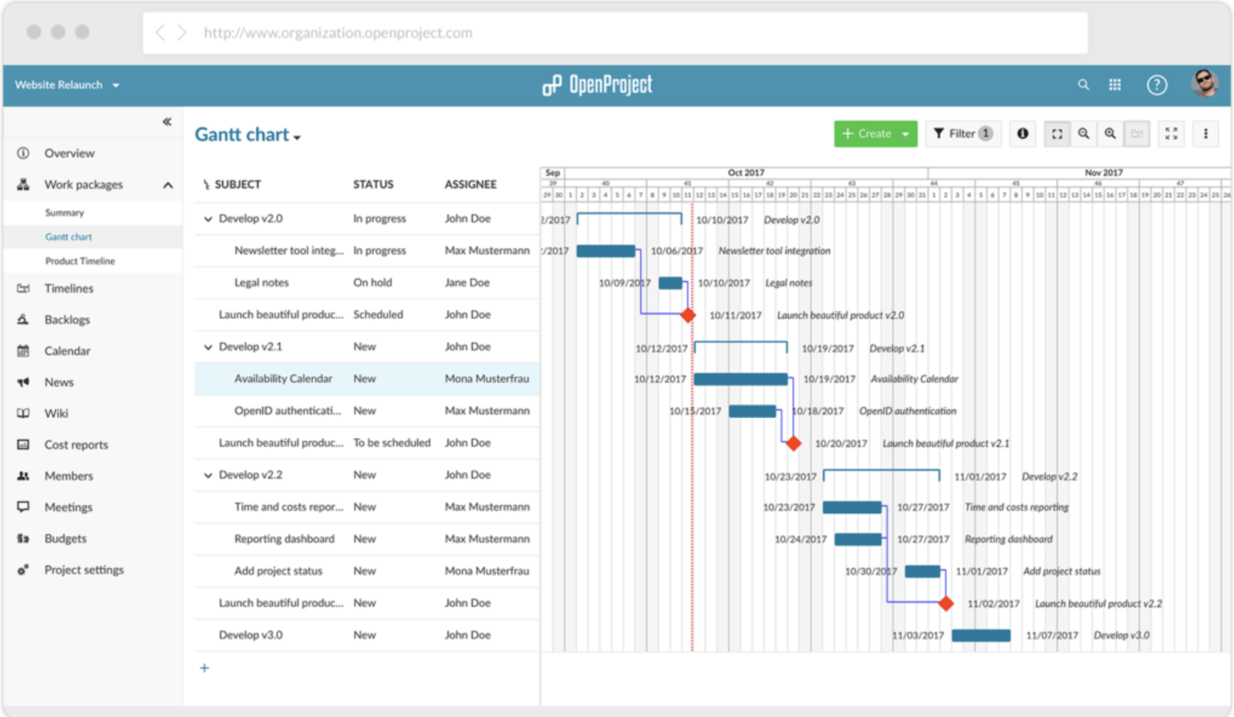Click the Availability Calendar Gantt bar
Screen dimensions: 1234x717
(741, 379)
